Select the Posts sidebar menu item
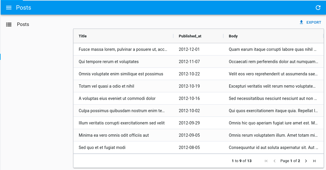This screenshot has width=326, height=170. click(x=23, y=25)
